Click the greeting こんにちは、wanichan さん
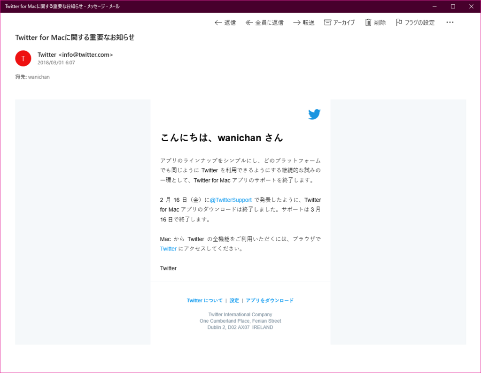Image resolution: width=481 pixels, height=373 pixels. [222, 137]
